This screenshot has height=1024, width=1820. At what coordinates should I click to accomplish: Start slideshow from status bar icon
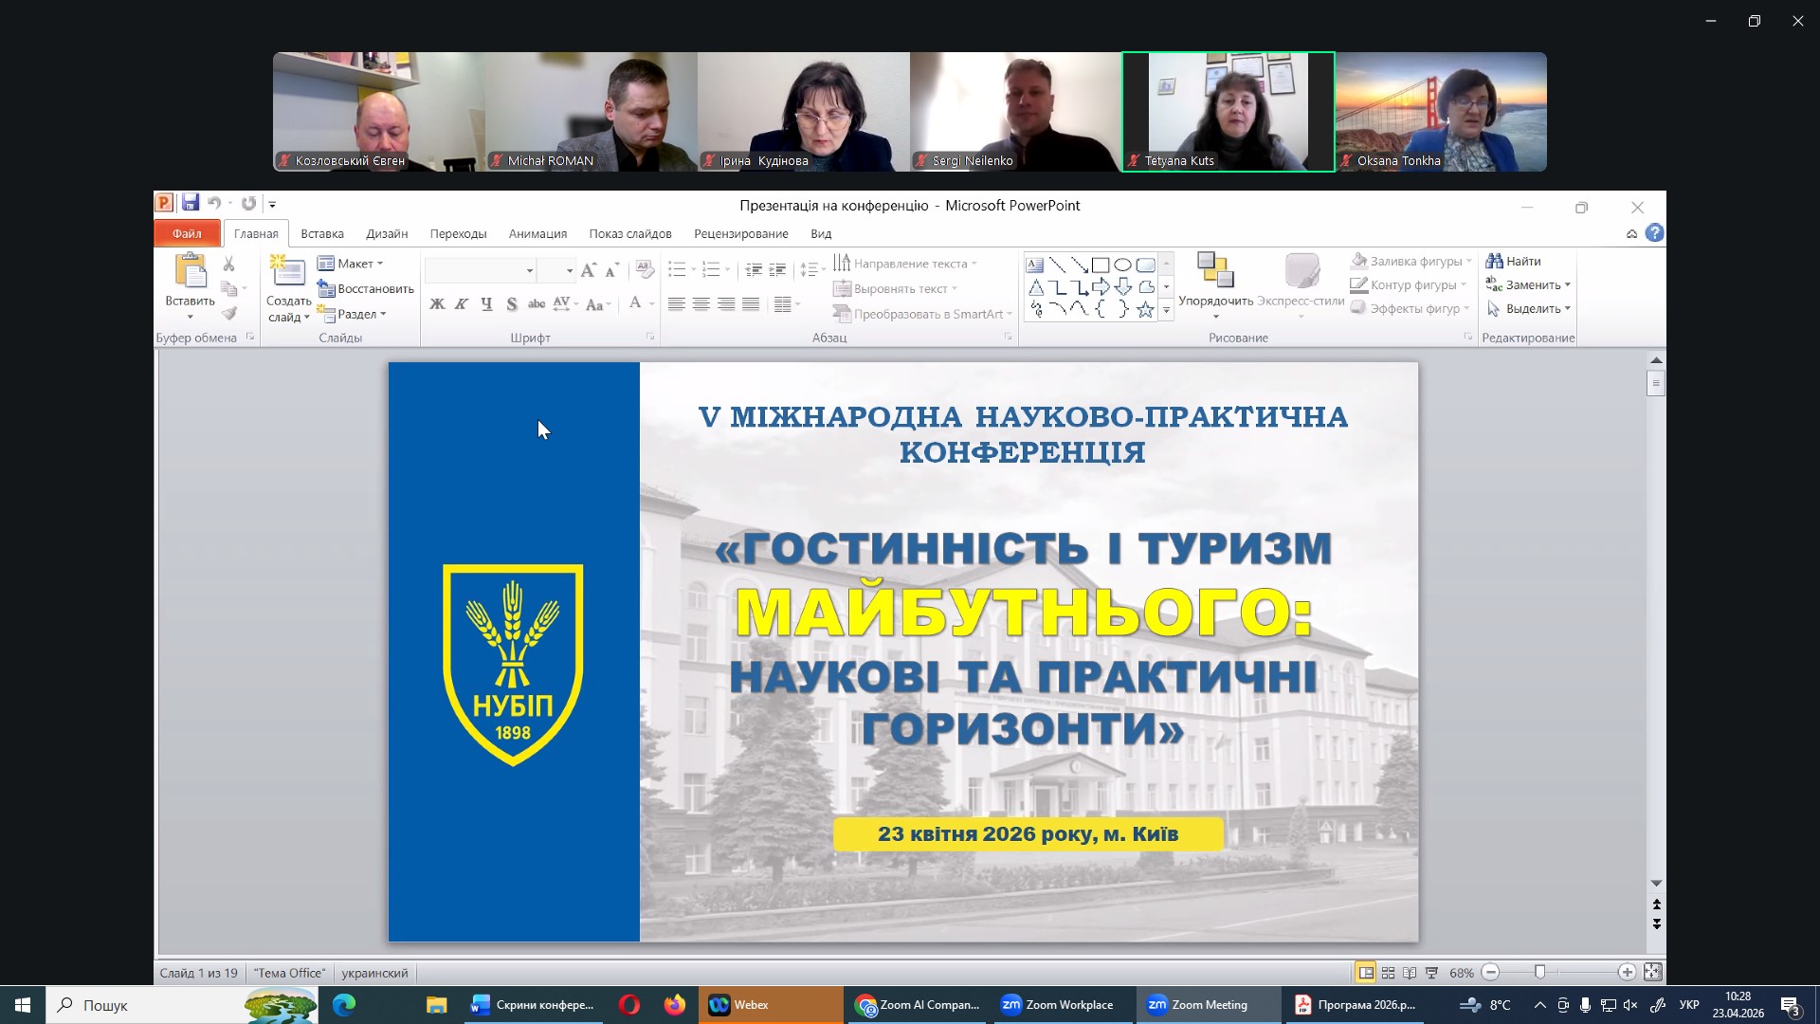(x=1432, y=973)
